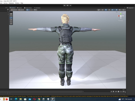Open Microsoft Store from taskbar
This screenshot has width=135, height=101.
tap(25, 99)
